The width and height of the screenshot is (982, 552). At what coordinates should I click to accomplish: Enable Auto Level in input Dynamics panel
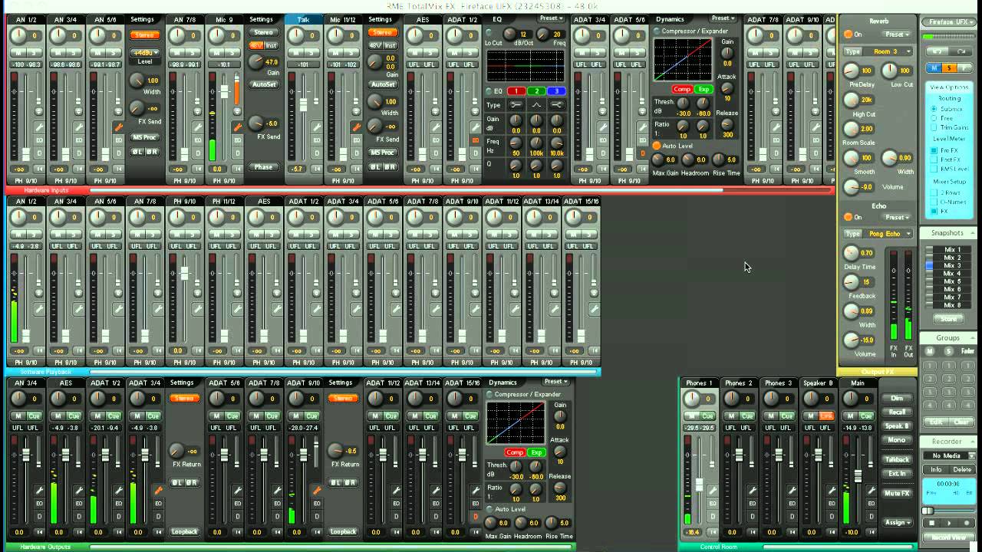click(x=656, y=146)
